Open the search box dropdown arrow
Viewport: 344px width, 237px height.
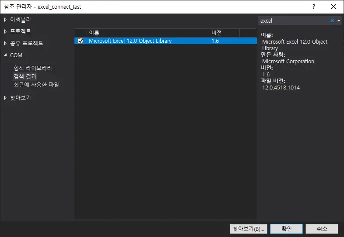pyautogui.click(x=339, y=21)
